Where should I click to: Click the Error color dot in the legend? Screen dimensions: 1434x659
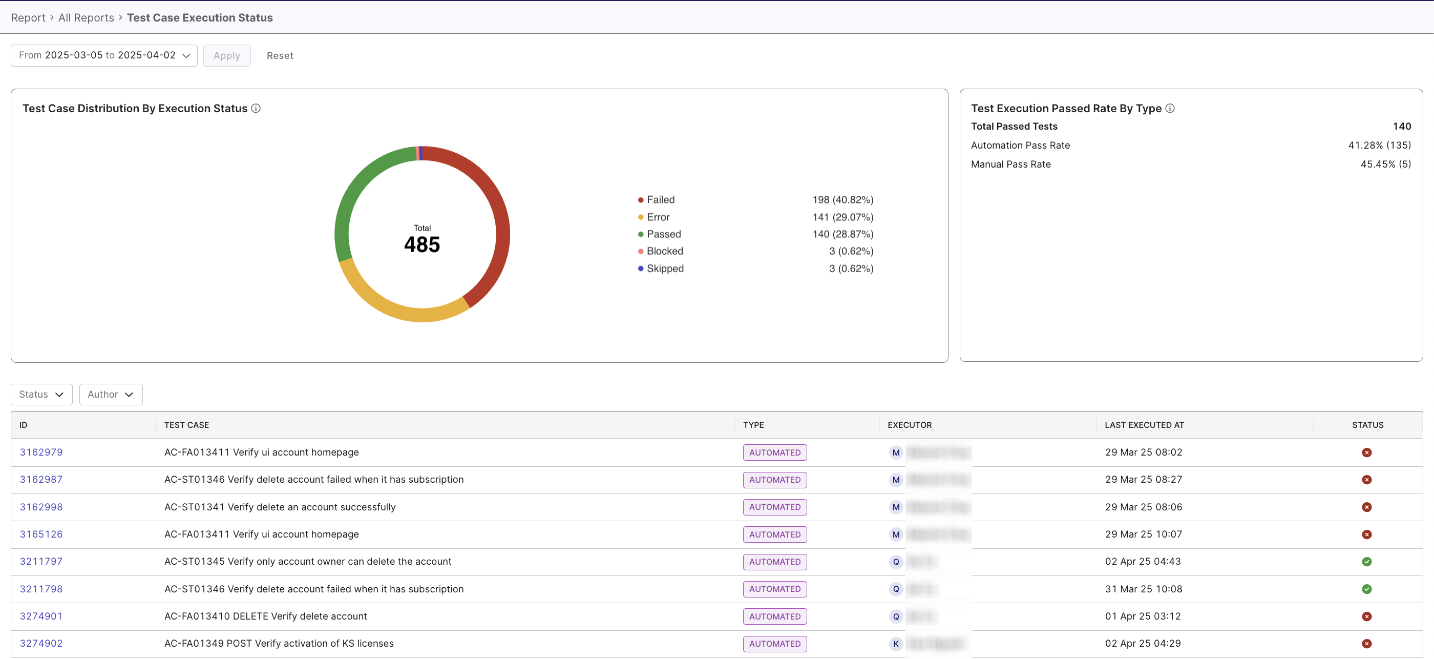[640, 217]
